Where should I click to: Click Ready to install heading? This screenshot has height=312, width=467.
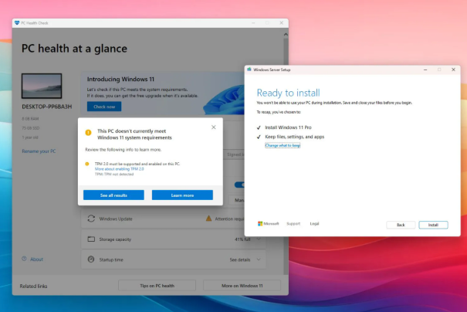pyautogui.click(x=288, y=93)
